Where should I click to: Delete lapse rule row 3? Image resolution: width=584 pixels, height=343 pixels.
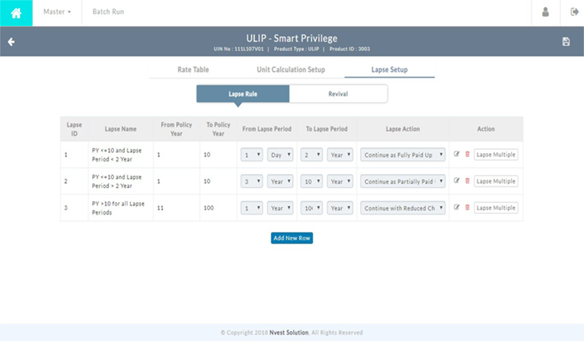tap(467, 207)
